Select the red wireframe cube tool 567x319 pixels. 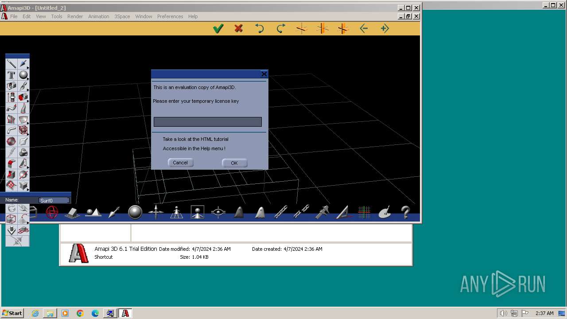click(x=23, y=130)
